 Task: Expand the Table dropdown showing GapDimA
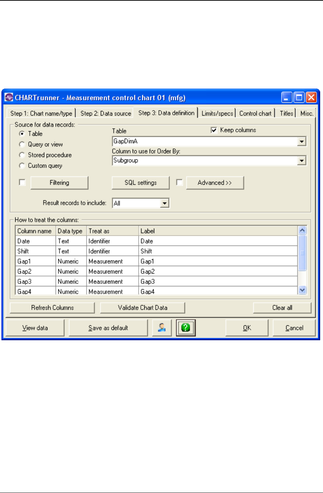[x=301, y=141]
